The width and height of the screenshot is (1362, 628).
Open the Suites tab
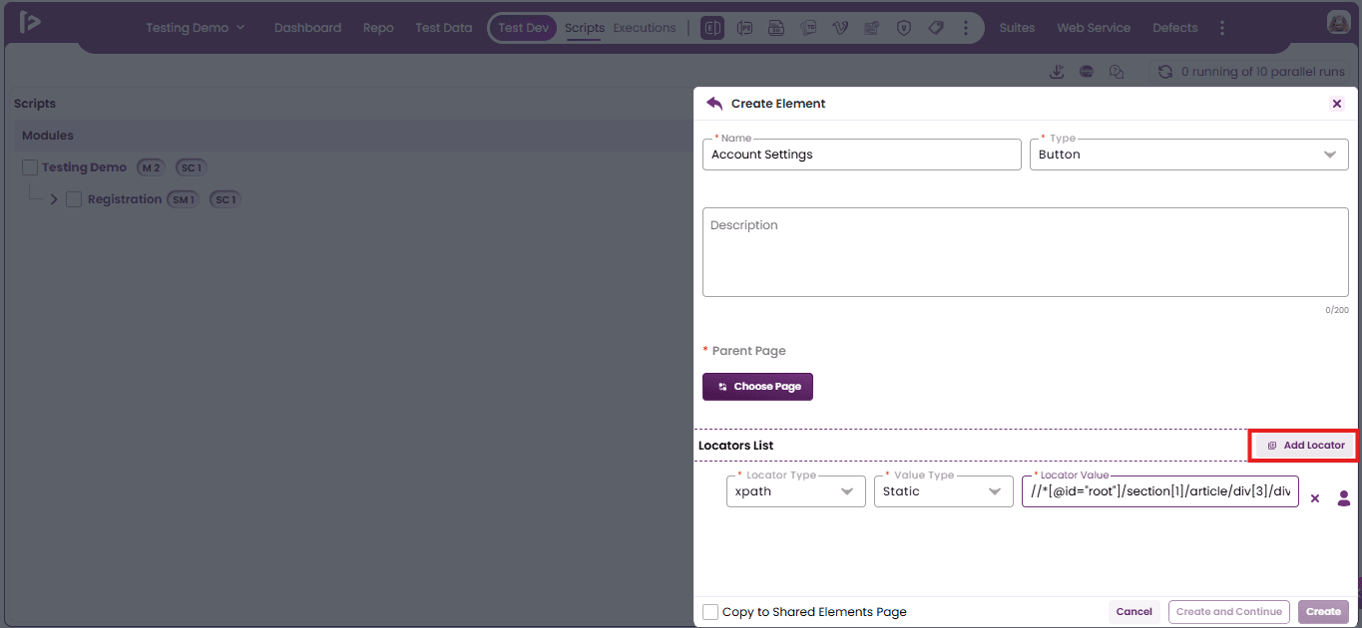[1017, 28]
